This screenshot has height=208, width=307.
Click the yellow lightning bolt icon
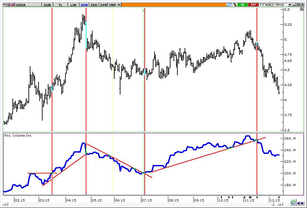click(235, 5)
